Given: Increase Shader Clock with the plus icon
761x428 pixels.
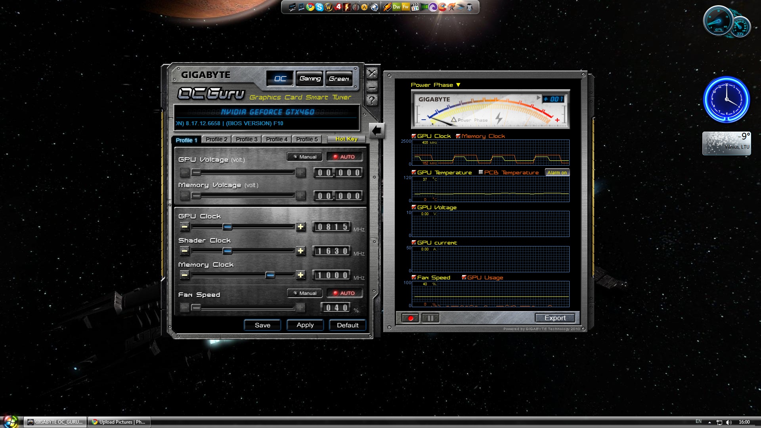Looking at the screenshot, I should [300, 251].
